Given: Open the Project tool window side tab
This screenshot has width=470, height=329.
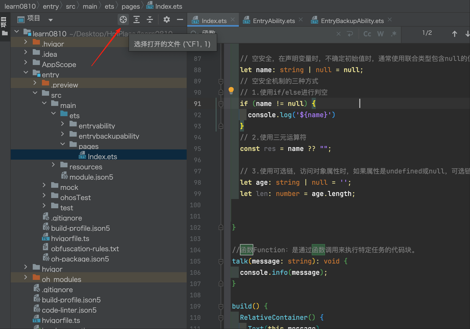Looking at the screenshot, I should (4, 26).
